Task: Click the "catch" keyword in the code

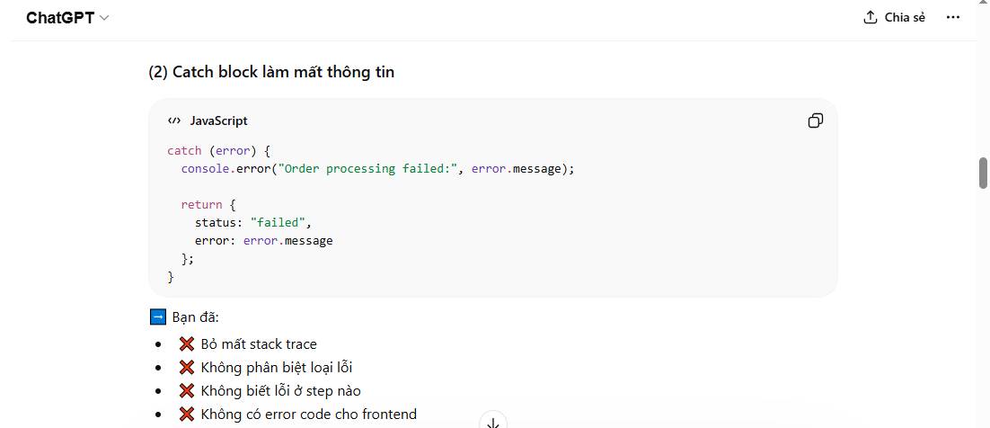Action: (184, 150)
